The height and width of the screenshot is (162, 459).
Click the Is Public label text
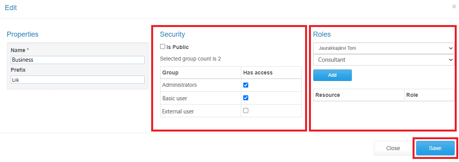point(177,47)
